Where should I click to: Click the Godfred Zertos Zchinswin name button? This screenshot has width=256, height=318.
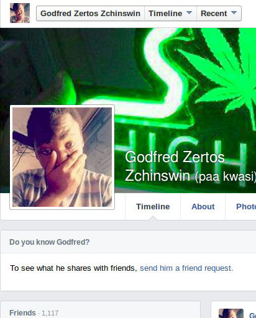90,14
